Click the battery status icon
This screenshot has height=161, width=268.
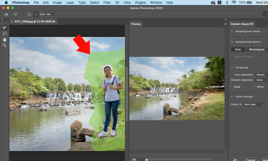(x=250, y=2)
